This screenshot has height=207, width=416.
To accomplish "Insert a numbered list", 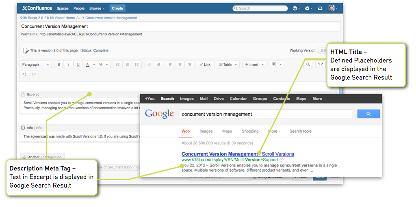I will coord(127,65).
